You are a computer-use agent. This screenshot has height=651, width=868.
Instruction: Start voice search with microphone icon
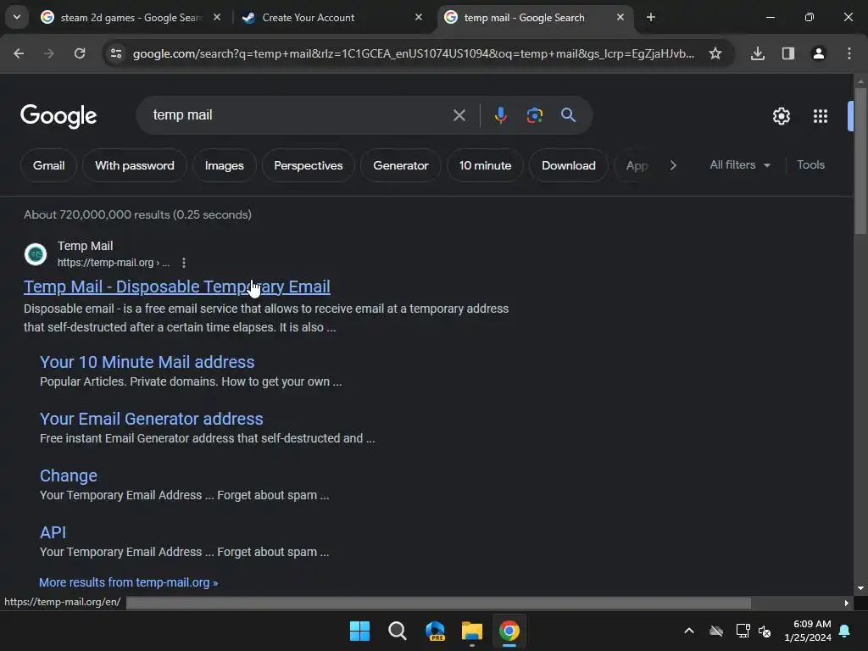coord(500,115)
